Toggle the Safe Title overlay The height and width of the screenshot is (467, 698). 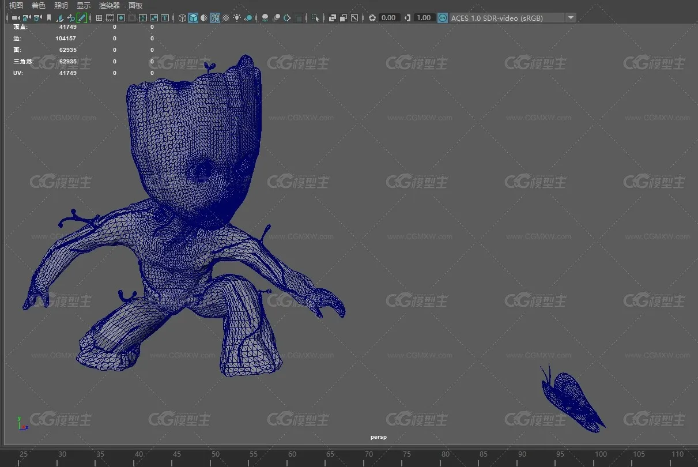point(165,18)
